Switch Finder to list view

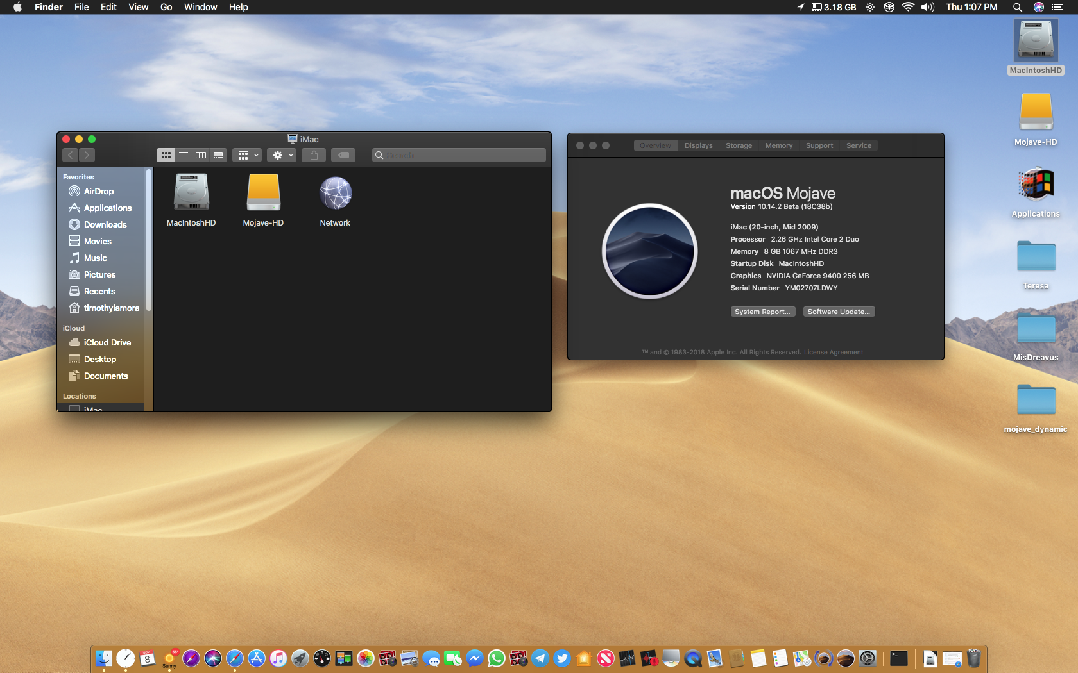click(x=184, y=155)
